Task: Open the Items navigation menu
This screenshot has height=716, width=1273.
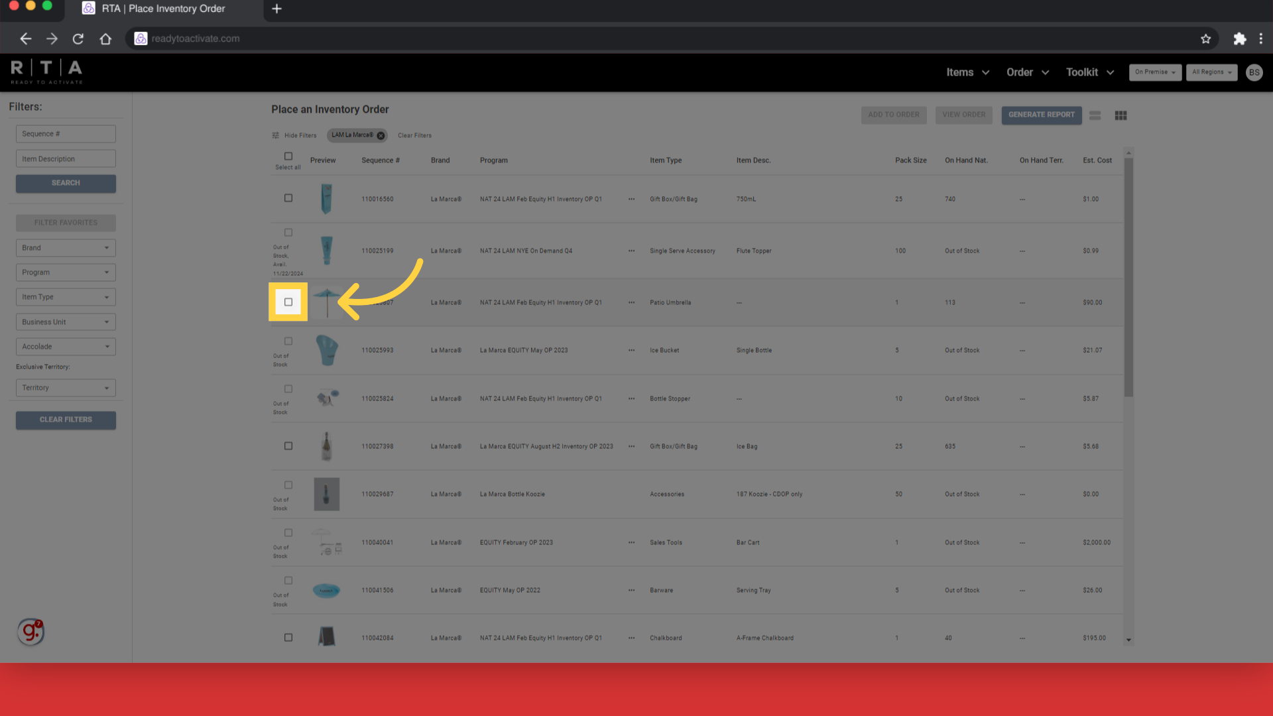Action: pos(967,72)
